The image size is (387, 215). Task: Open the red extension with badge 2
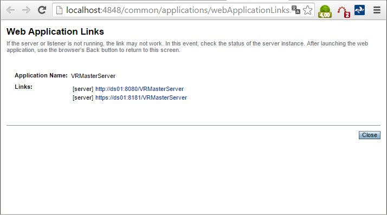344,12
